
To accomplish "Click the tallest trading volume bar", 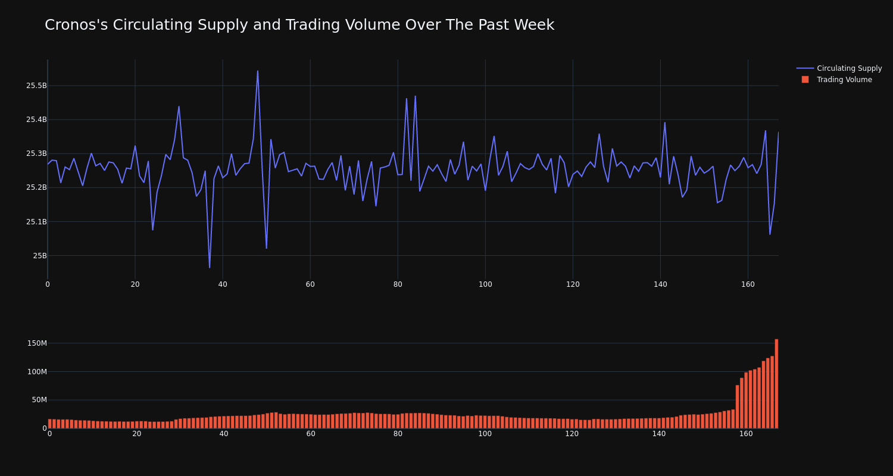I will coord(776,384).
